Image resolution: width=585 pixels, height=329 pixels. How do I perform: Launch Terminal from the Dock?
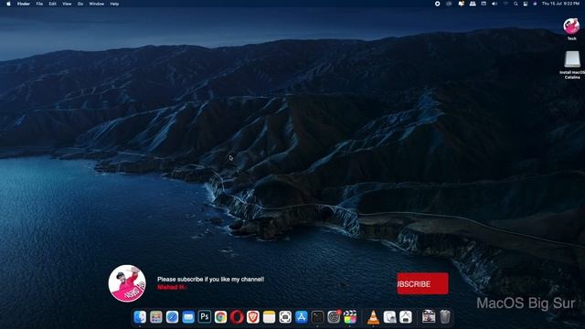pos(317,317)
